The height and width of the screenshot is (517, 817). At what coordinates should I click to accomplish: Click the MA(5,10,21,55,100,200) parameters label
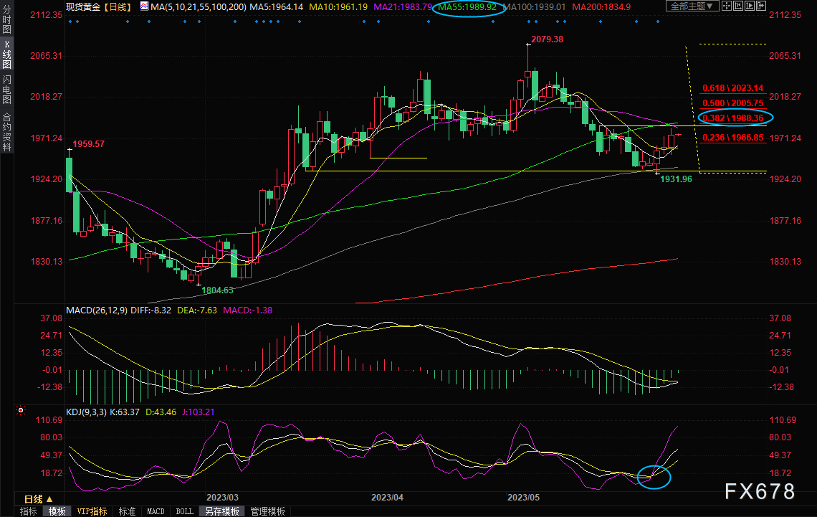199,6
